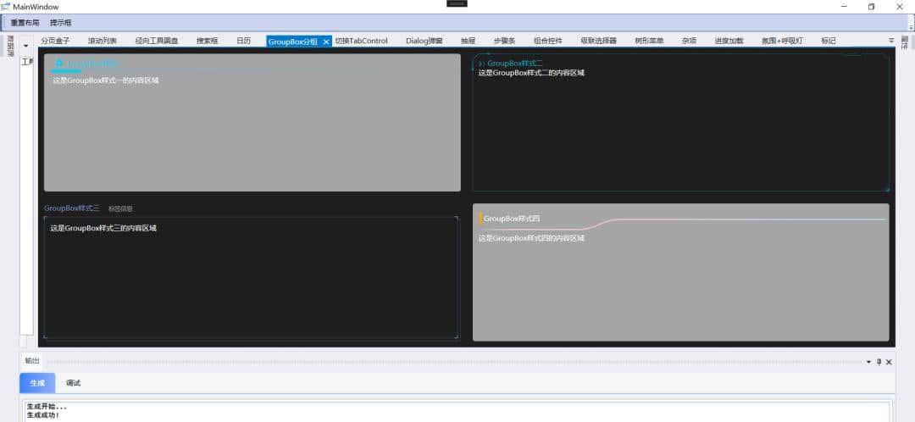The image size is (915, 422).
Task: Click the GroupBox样式二 double-chevron icon
Action: click(482, 63)
